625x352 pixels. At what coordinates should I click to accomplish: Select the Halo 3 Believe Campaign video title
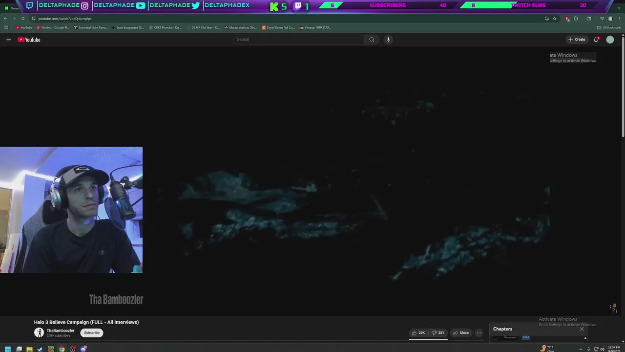pyautogui.click(x=86, y=322)
